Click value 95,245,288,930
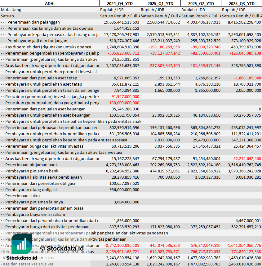 (x=125, y=109)
